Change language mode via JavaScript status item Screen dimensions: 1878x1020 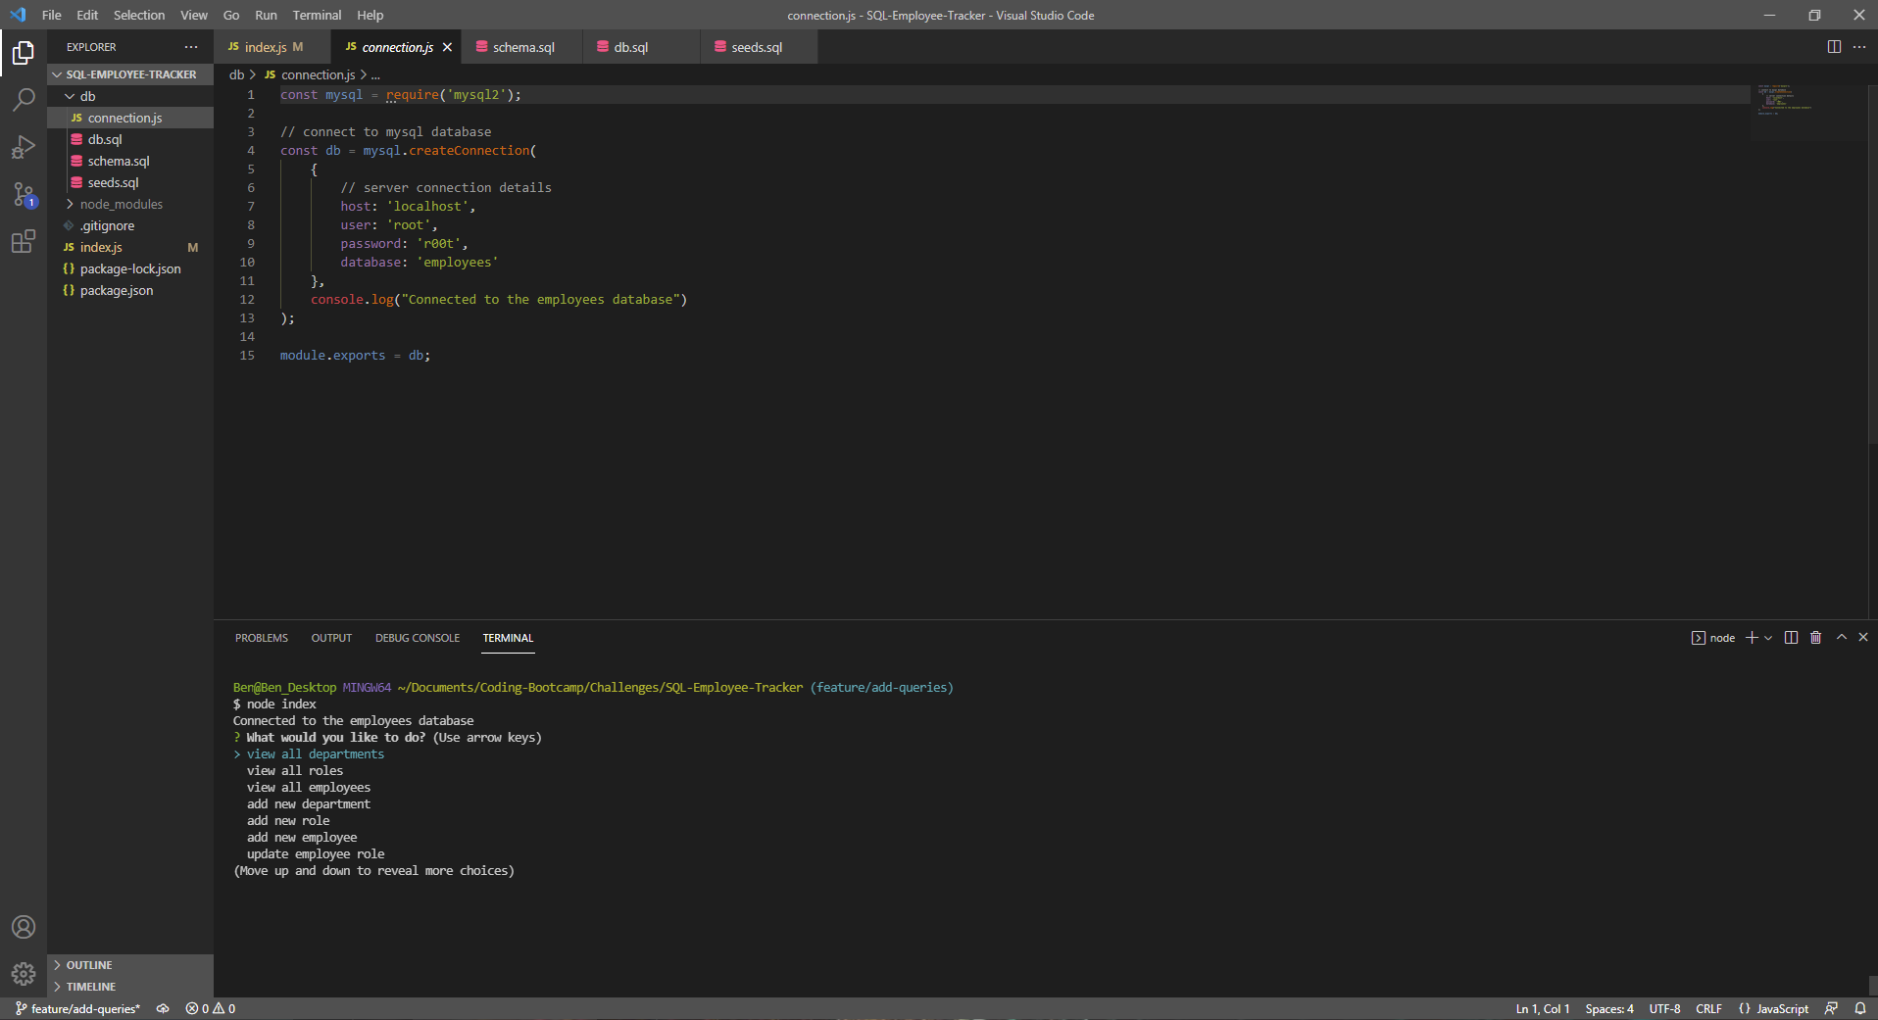pyautogui.click(x=1774, y=1008)
